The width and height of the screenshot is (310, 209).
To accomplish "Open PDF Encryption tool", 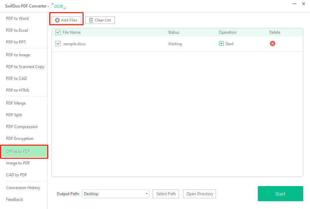I will (x=20, y=139).
